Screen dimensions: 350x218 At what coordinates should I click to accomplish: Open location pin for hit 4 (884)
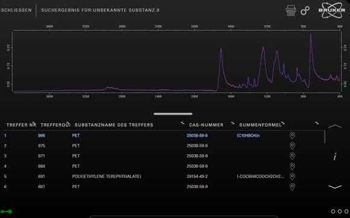(x=292, y=166)
